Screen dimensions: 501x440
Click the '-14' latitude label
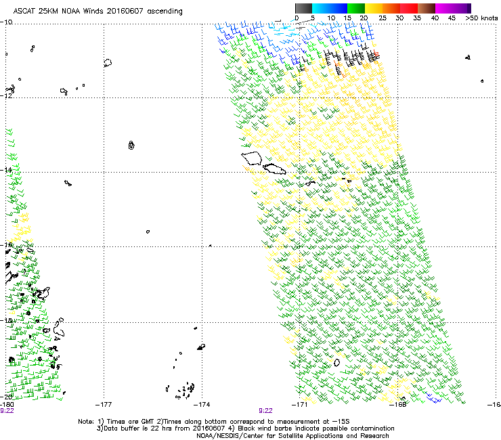point(6,170)
